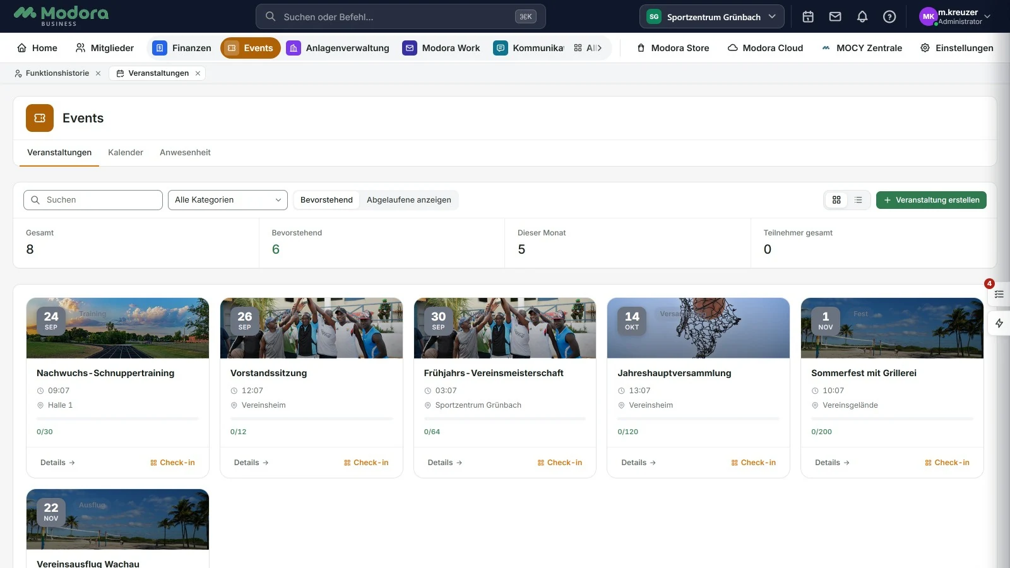Click Veranstaltung erstellen button

(x=931, y=200)
